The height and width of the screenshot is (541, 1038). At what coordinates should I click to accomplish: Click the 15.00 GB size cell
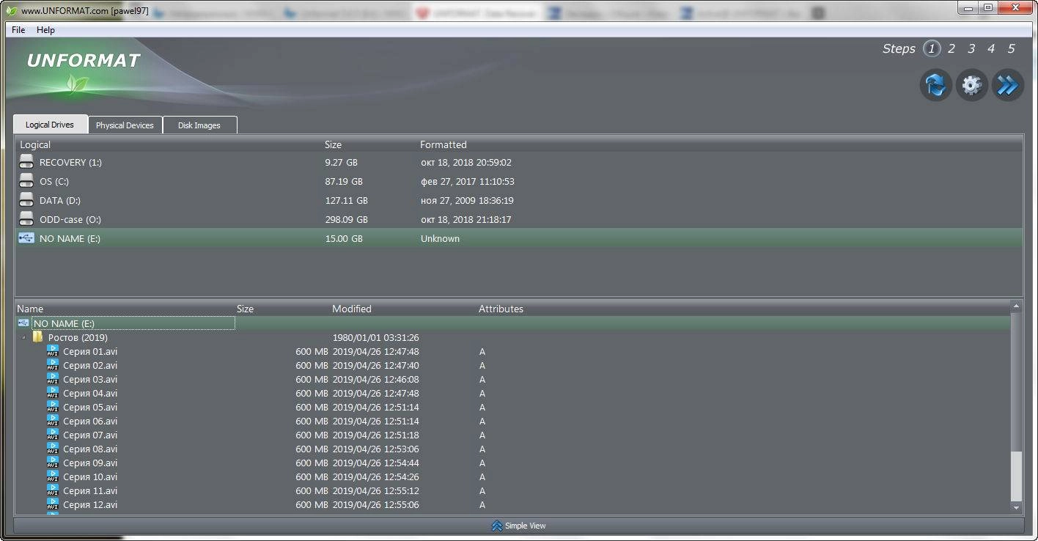point(344,238)
